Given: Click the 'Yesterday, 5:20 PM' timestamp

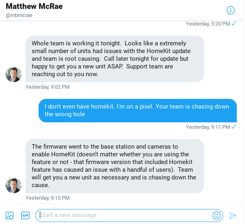Looking at the screenshot, I should [x=208, y=24].
